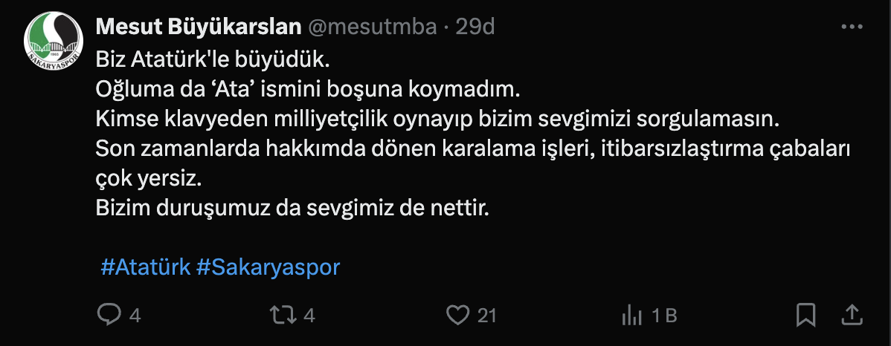891x346 pixels.
Task: Click the 1 B view count
Action: pyautogui.click(x=664, y=316)
